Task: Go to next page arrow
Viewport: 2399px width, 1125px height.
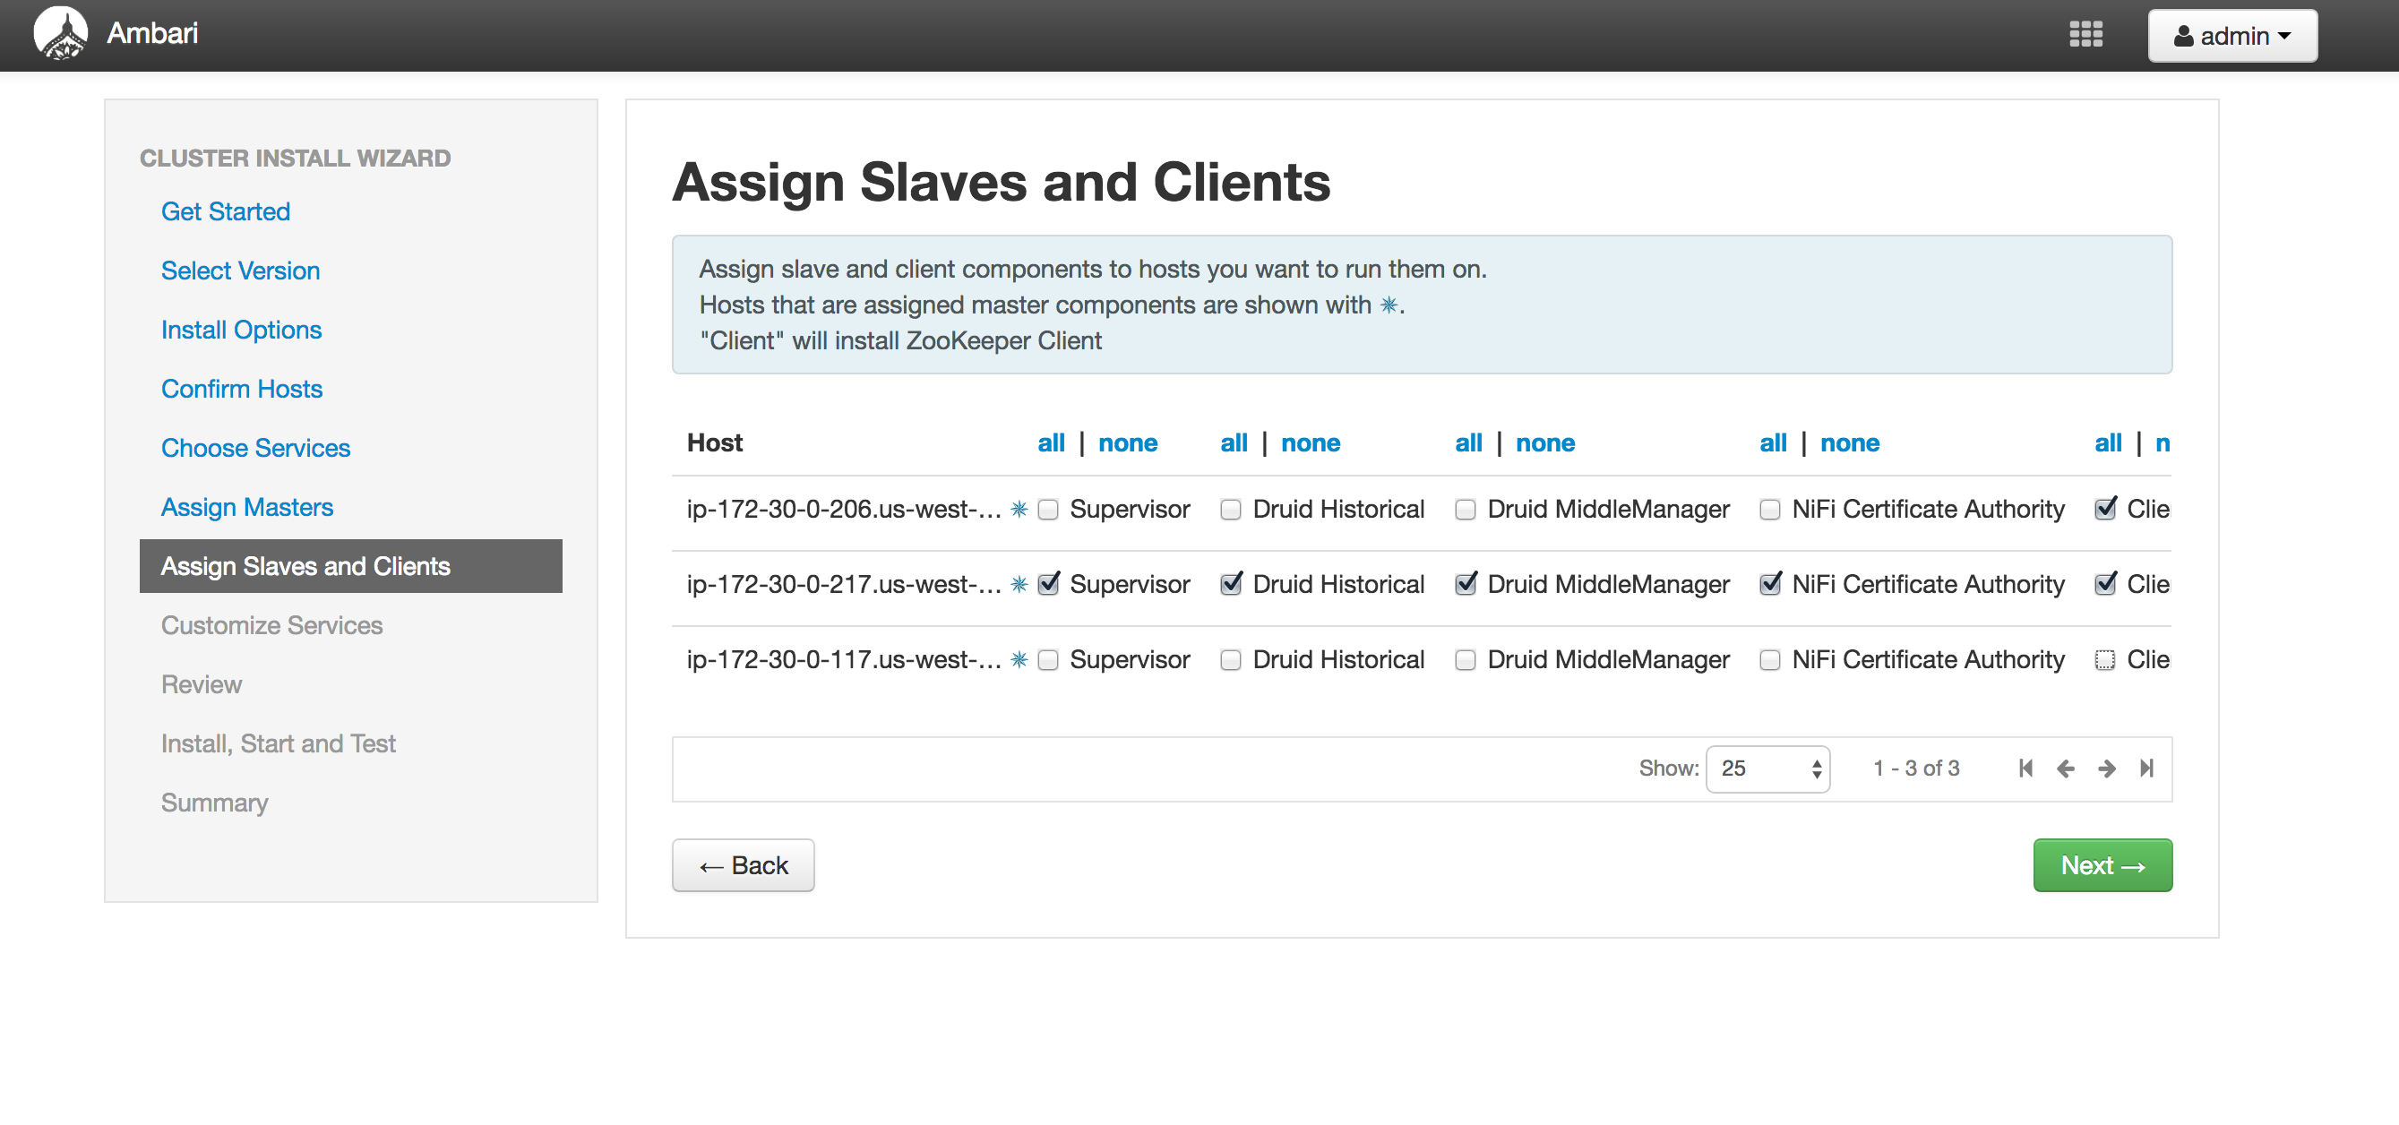Action: click(x=2106, y=769)
